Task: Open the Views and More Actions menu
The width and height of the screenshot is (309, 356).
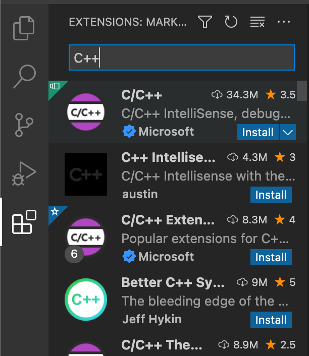Action: [x=284, y=22]
